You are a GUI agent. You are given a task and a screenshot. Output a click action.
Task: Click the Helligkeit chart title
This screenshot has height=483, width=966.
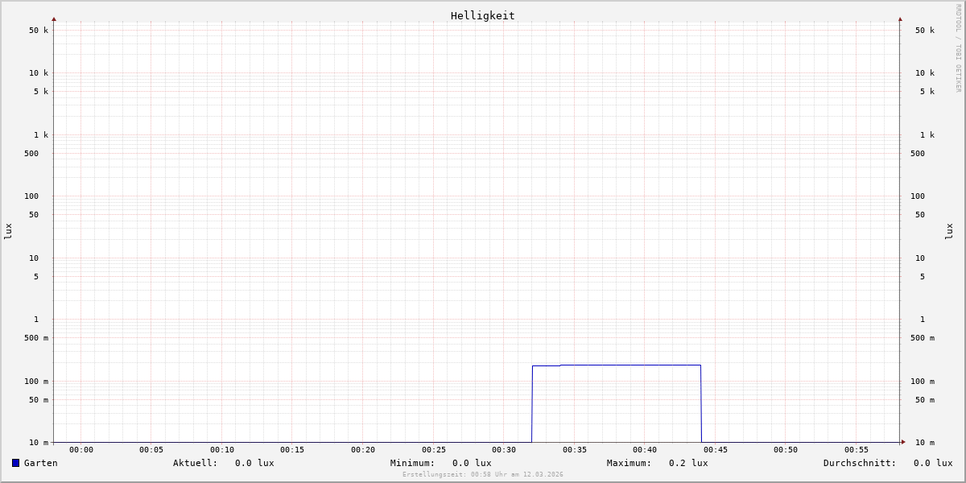point(483,15)
